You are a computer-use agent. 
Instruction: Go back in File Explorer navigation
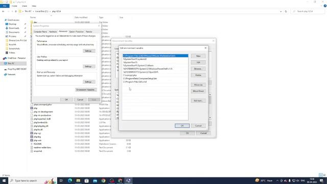[x=3, y=11]
